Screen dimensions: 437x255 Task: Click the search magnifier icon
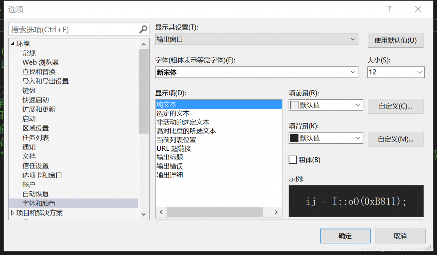coord(143,30)
